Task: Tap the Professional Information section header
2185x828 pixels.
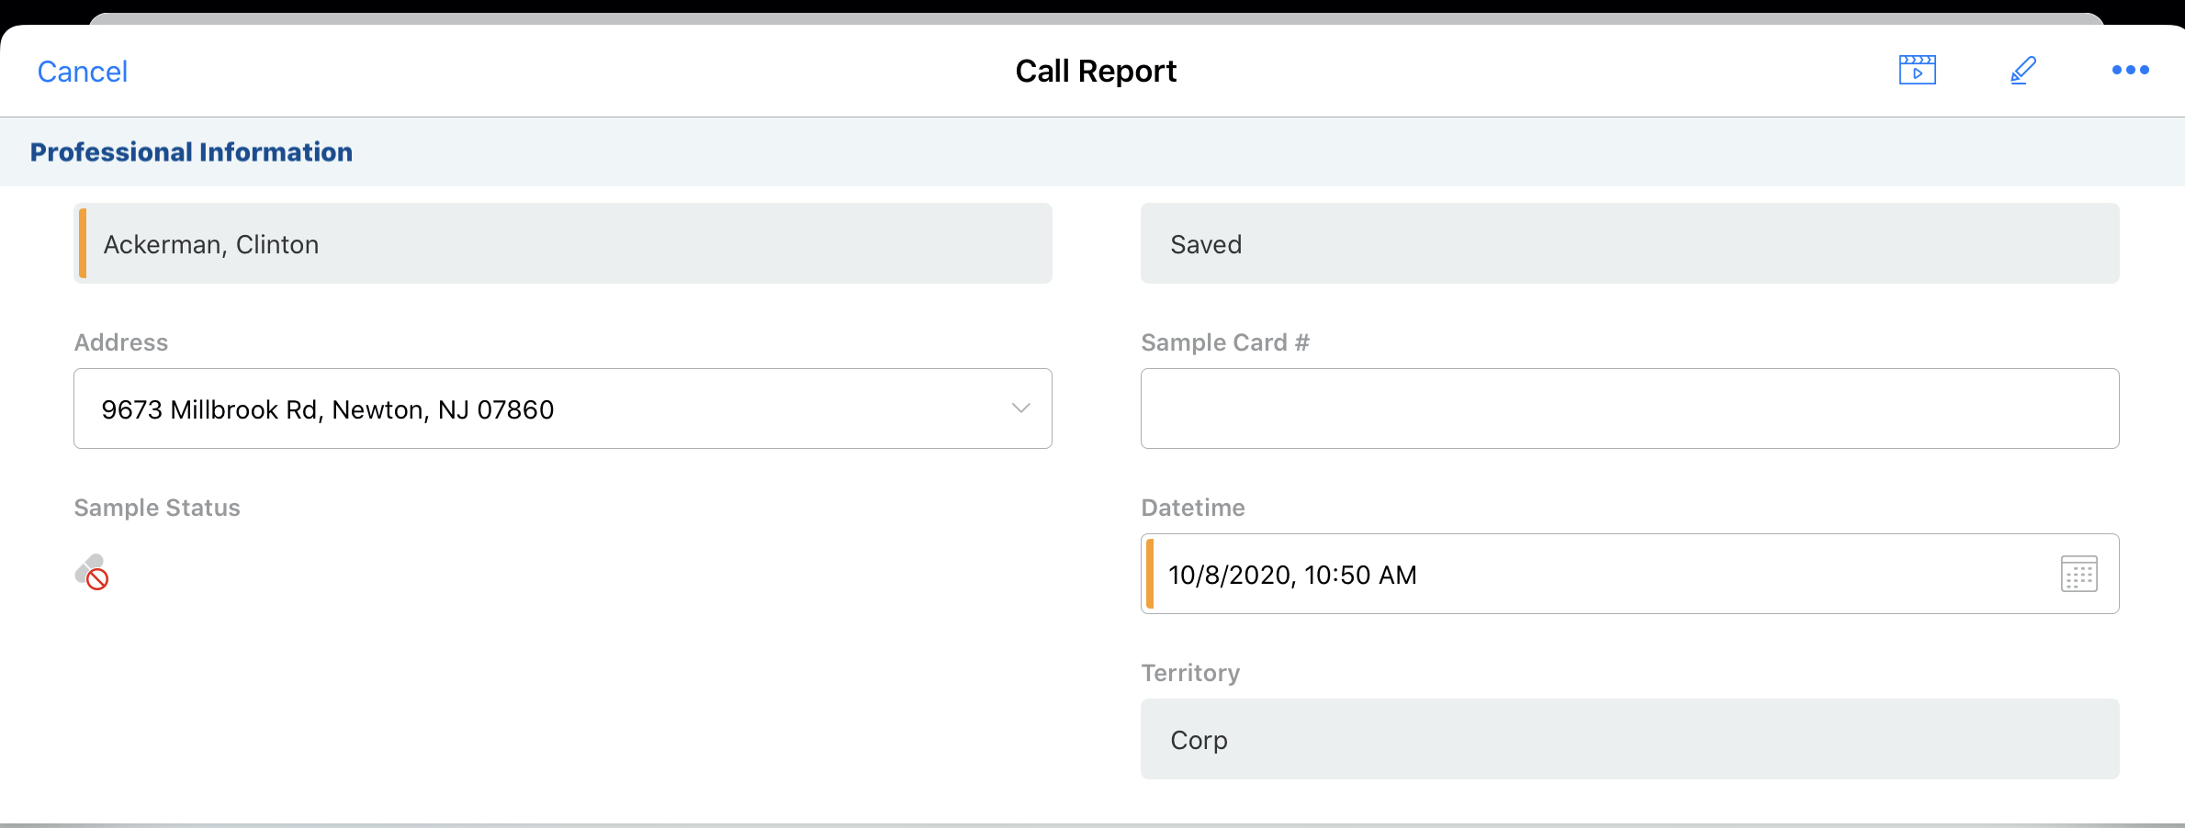Action: pos(191,151)
